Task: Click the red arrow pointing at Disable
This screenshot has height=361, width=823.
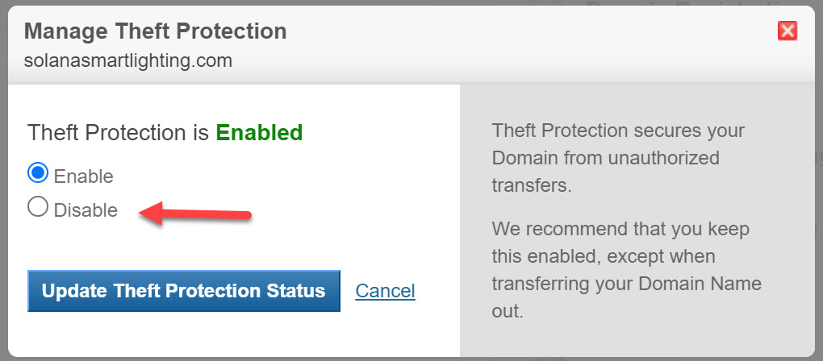Action: (x=195, y=214)
